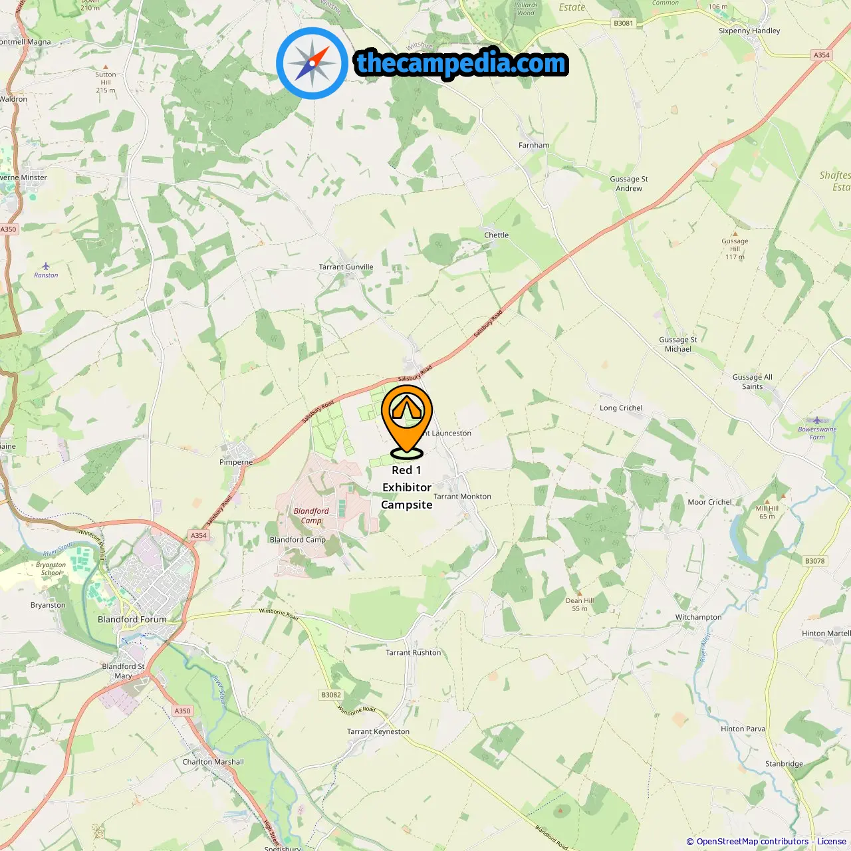Click the B3078 road shield
This screenshot has height=851, width=851.
815,561
